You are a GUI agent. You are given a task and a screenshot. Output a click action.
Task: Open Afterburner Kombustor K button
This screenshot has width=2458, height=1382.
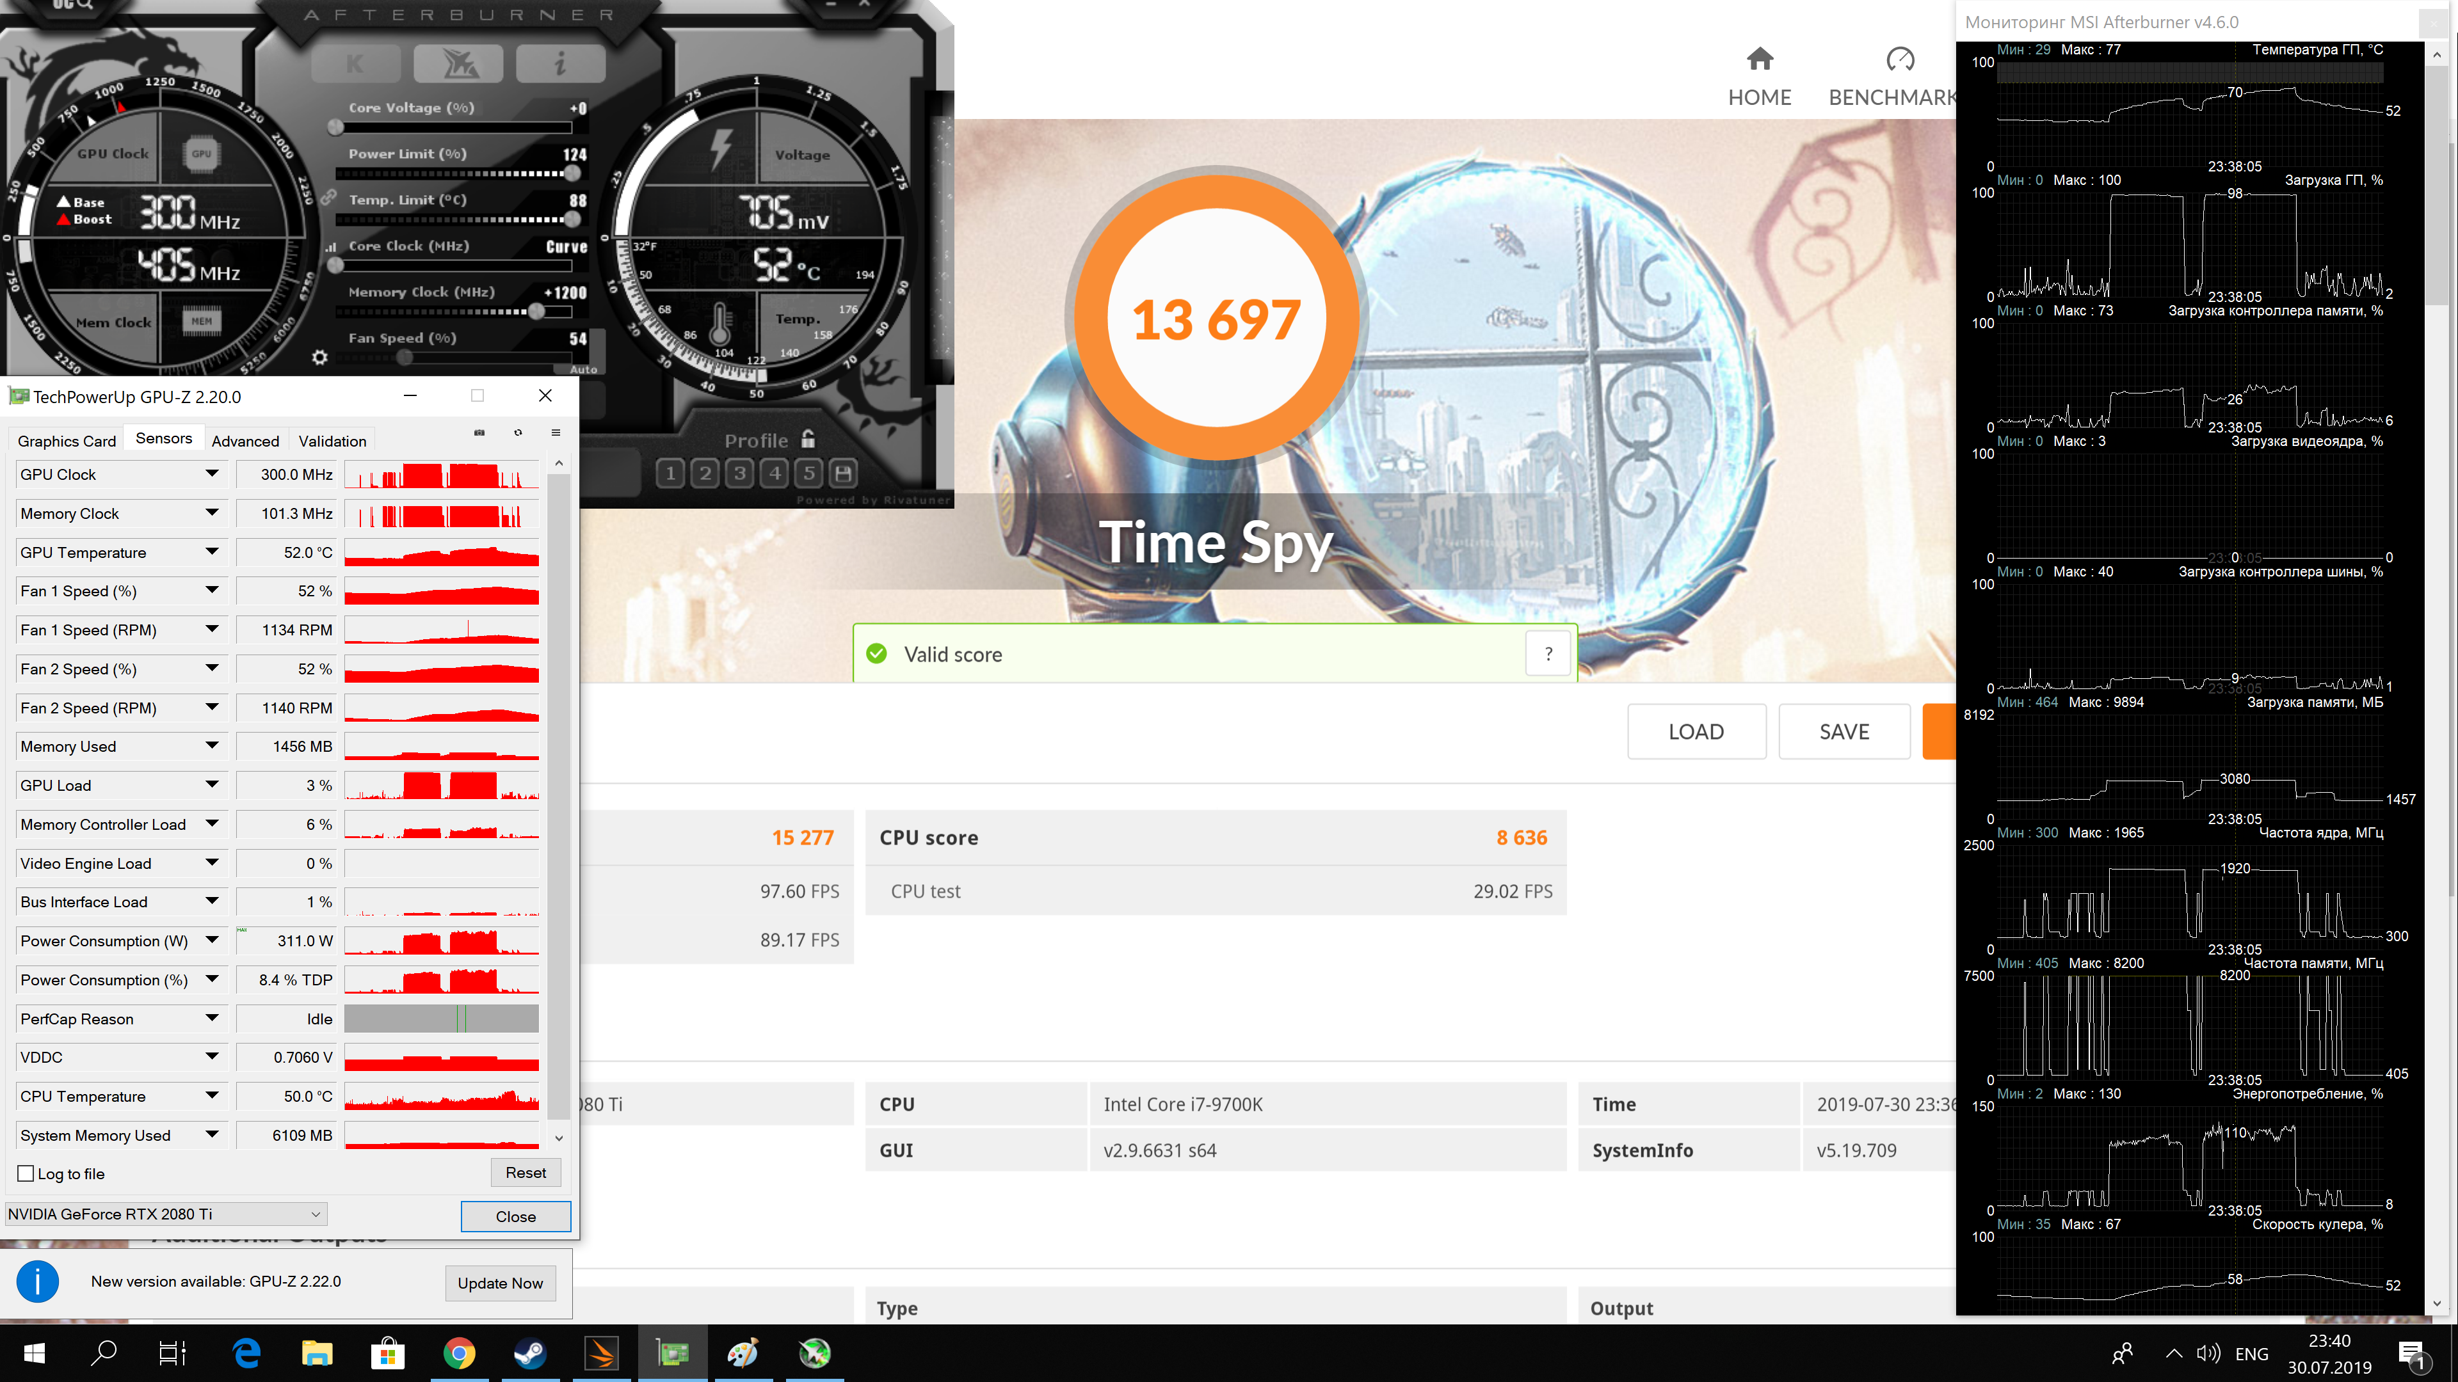(x=355, y=64)
